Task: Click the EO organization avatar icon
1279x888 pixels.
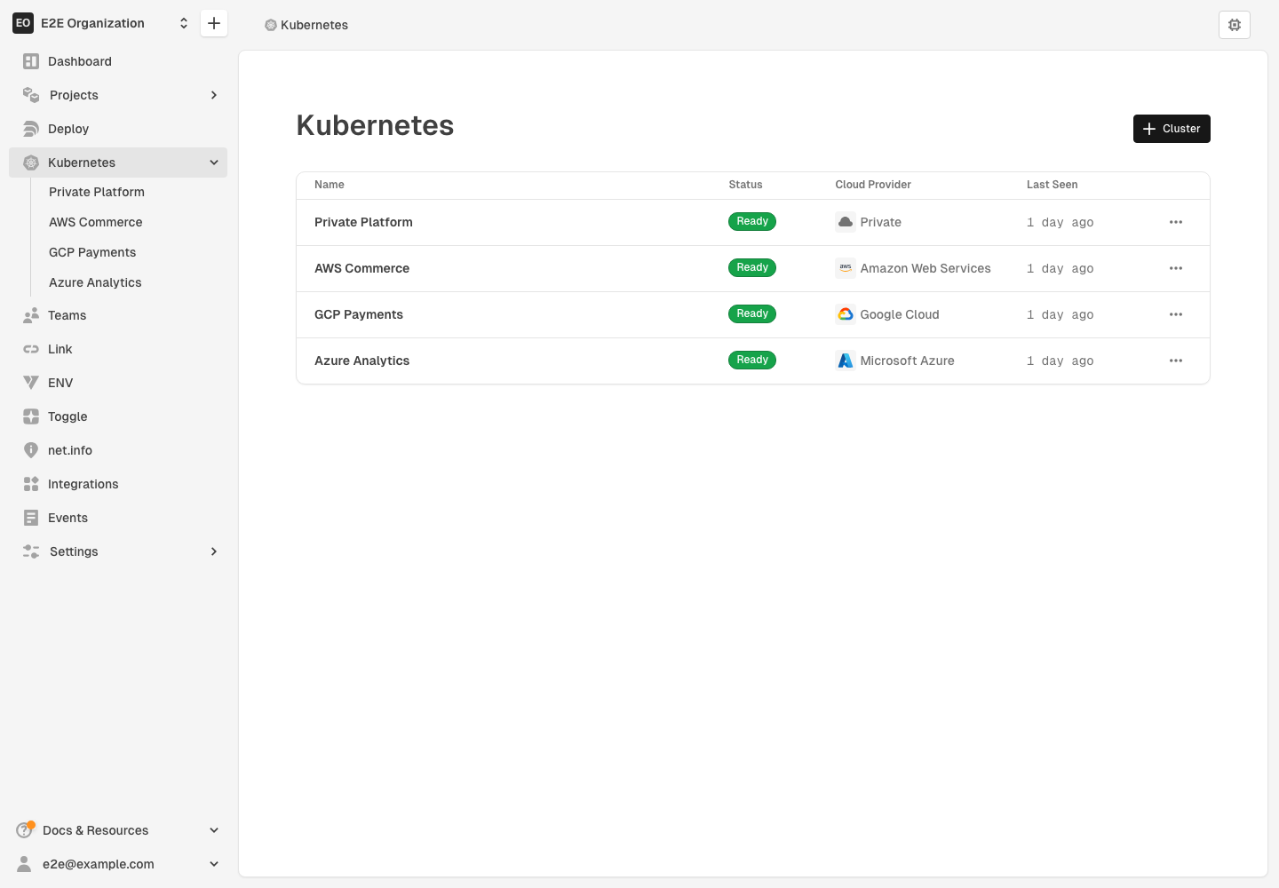Action: pos(23,23)
